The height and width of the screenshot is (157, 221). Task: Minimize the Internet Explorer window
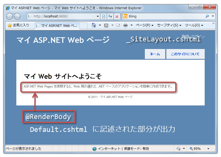(192, 7)
